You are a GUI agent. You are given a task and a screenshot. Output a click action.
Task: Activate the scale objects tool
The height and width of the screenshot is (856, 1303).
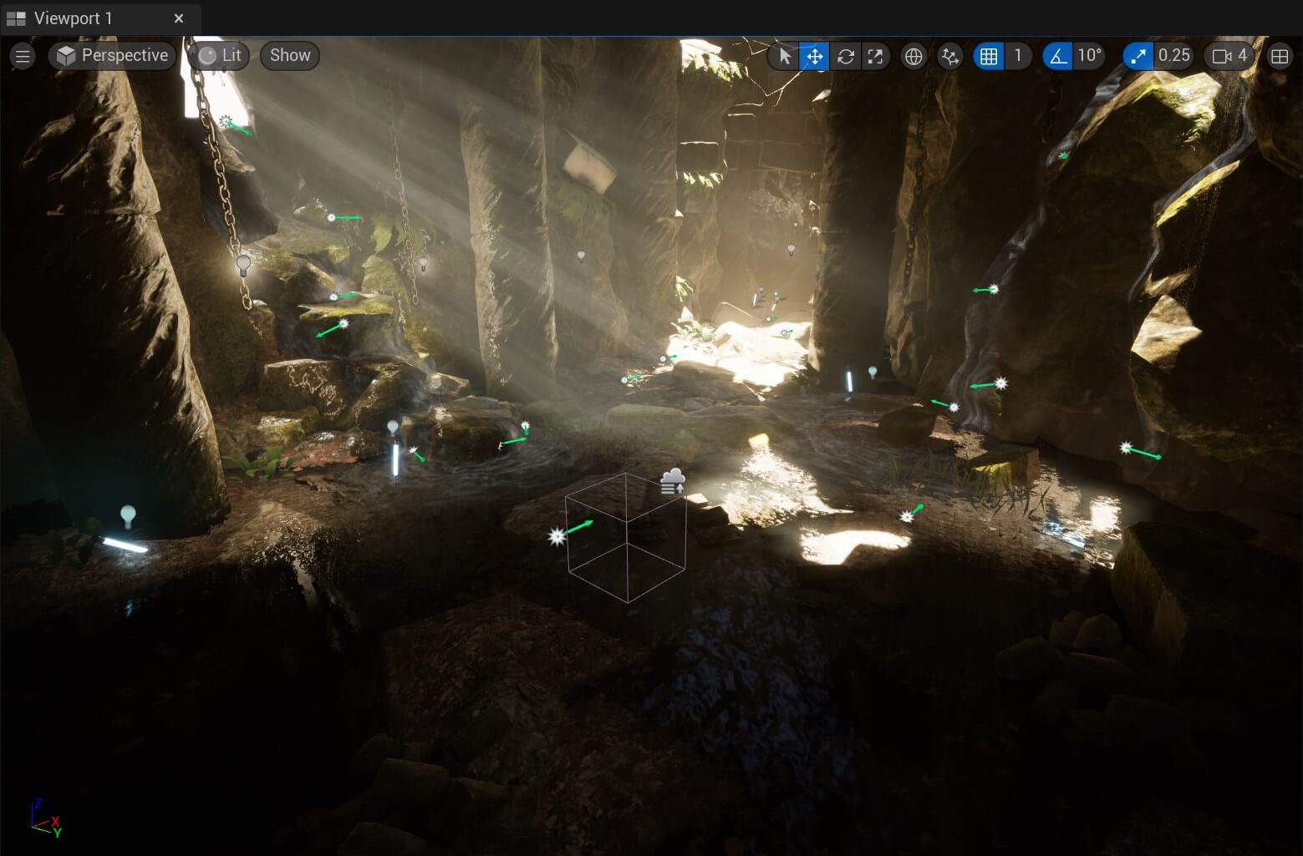[x=875, y=56]
